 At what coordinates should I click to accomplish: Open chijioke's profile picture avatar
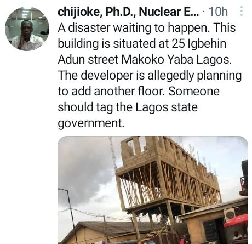(27, 29)
